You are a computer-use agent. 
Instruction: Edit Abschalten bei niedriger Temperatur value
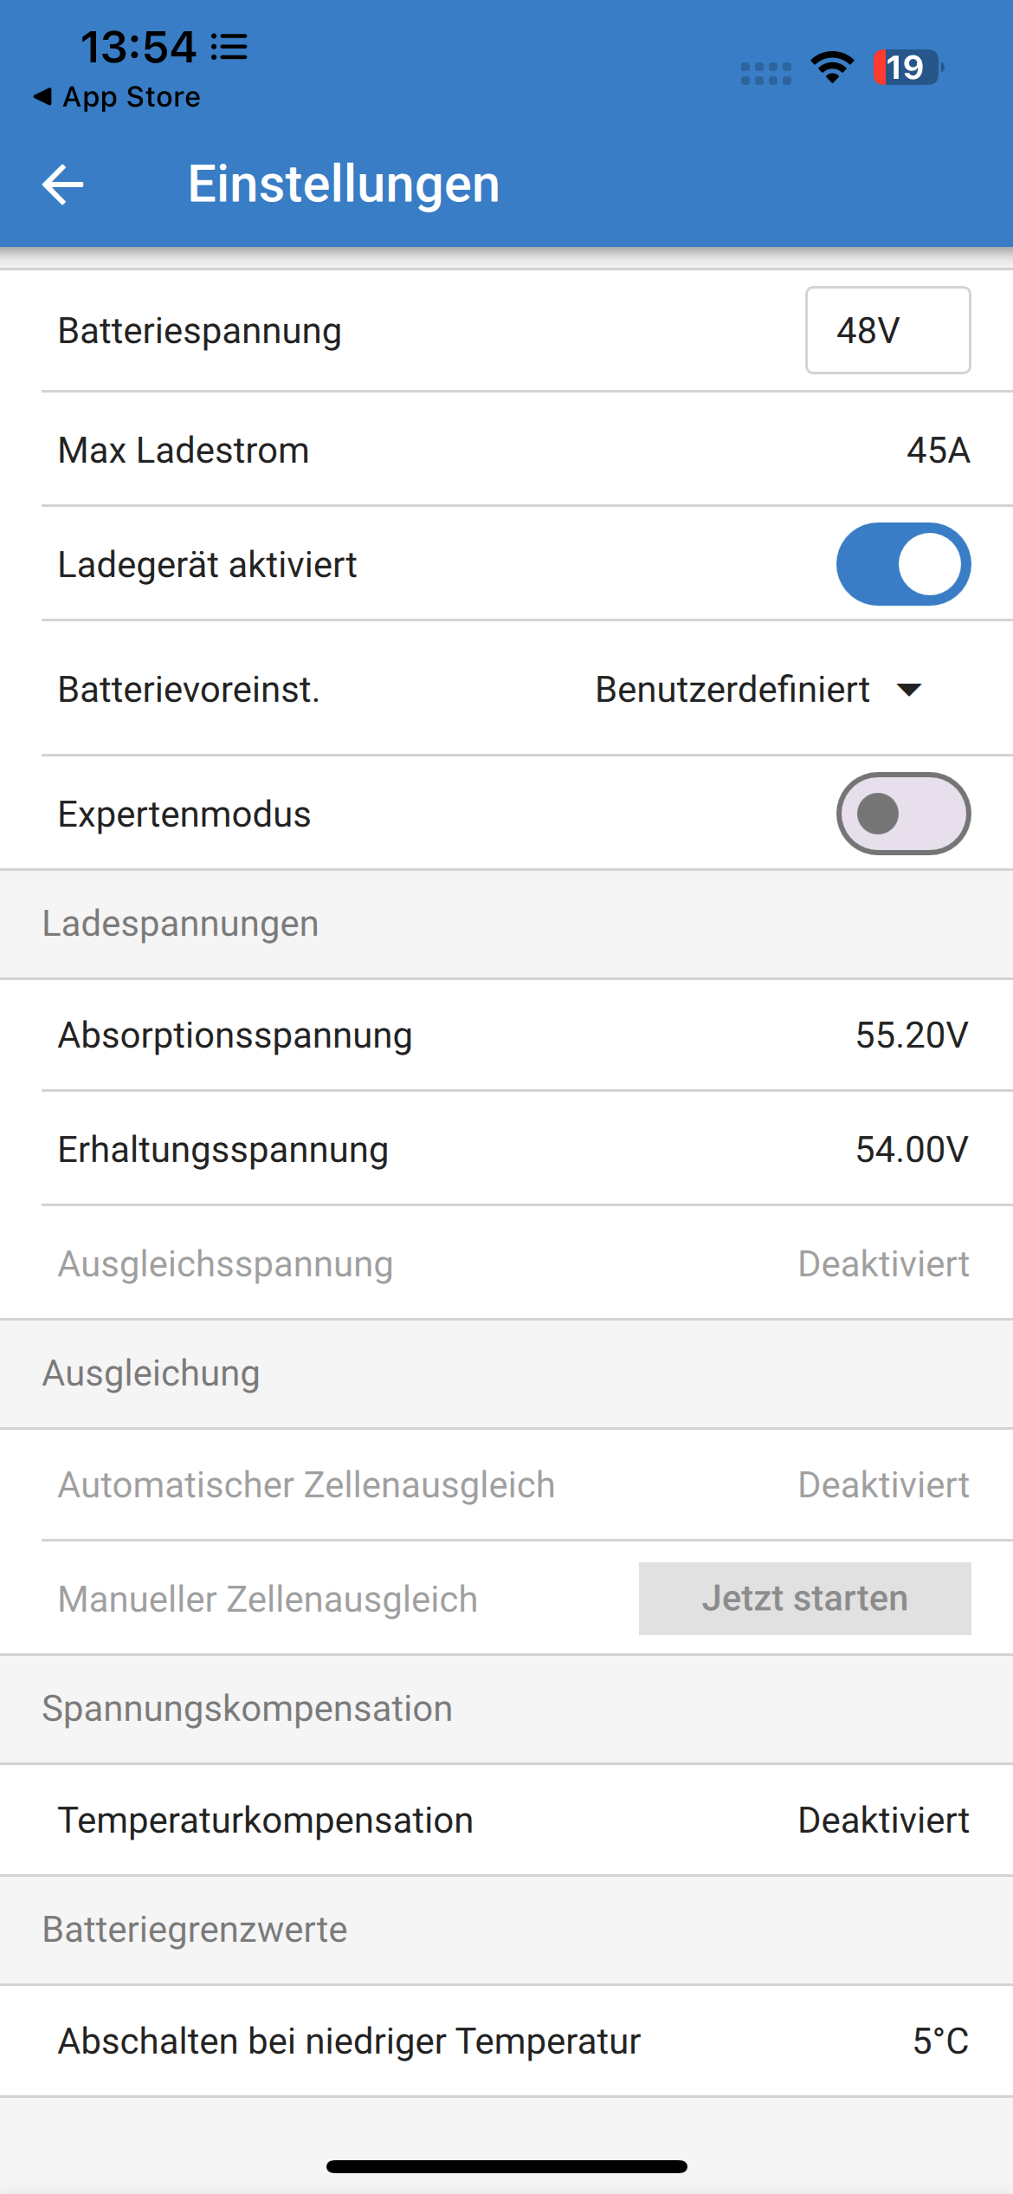click(x=940, y=2041)
